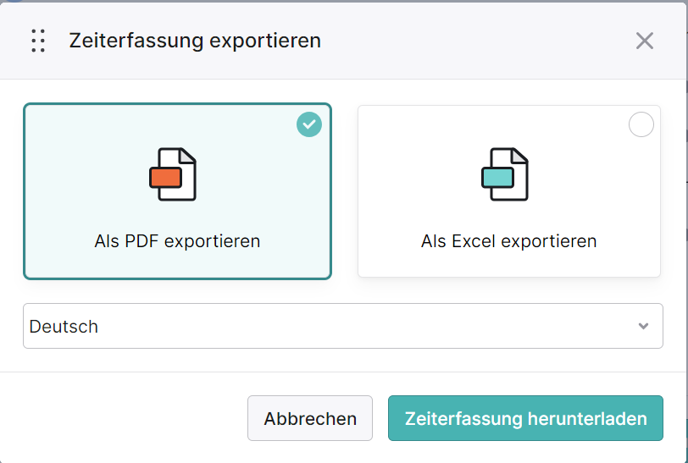688x463 pixels.
Task: Click the PDF document icon
Action: pos(173,174)
